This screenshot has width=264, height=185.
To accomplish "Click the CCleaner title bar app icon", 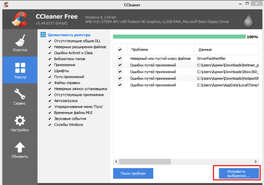I will 6,4.
